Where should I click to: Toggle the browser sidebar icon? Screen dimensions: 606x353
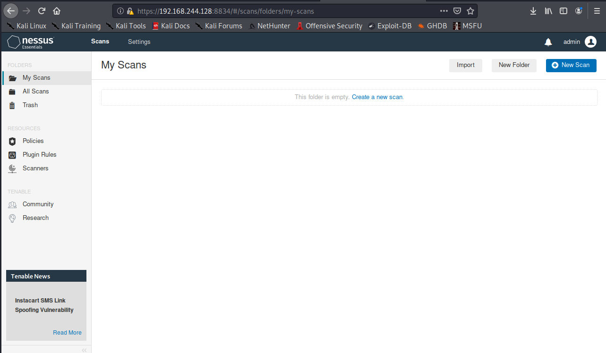[563, 11]
